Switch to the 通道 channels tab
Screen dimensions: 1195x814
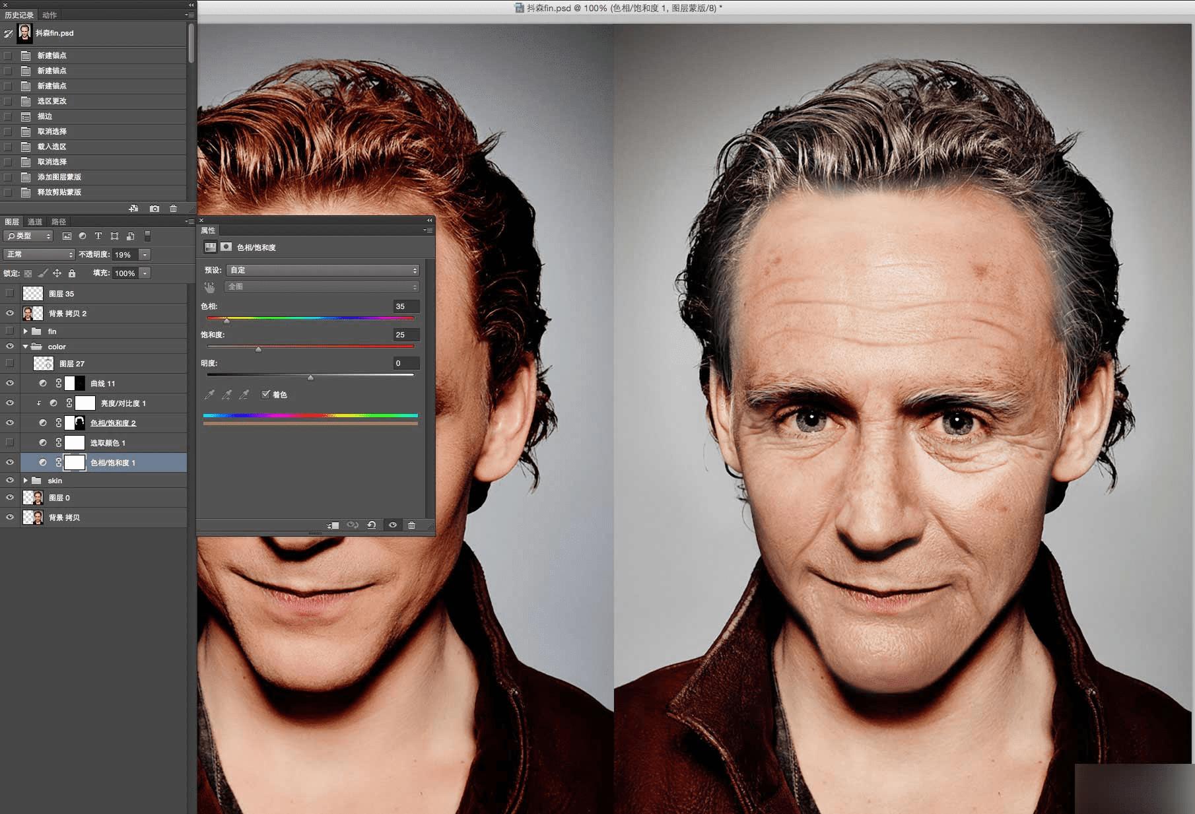(35, 222)
